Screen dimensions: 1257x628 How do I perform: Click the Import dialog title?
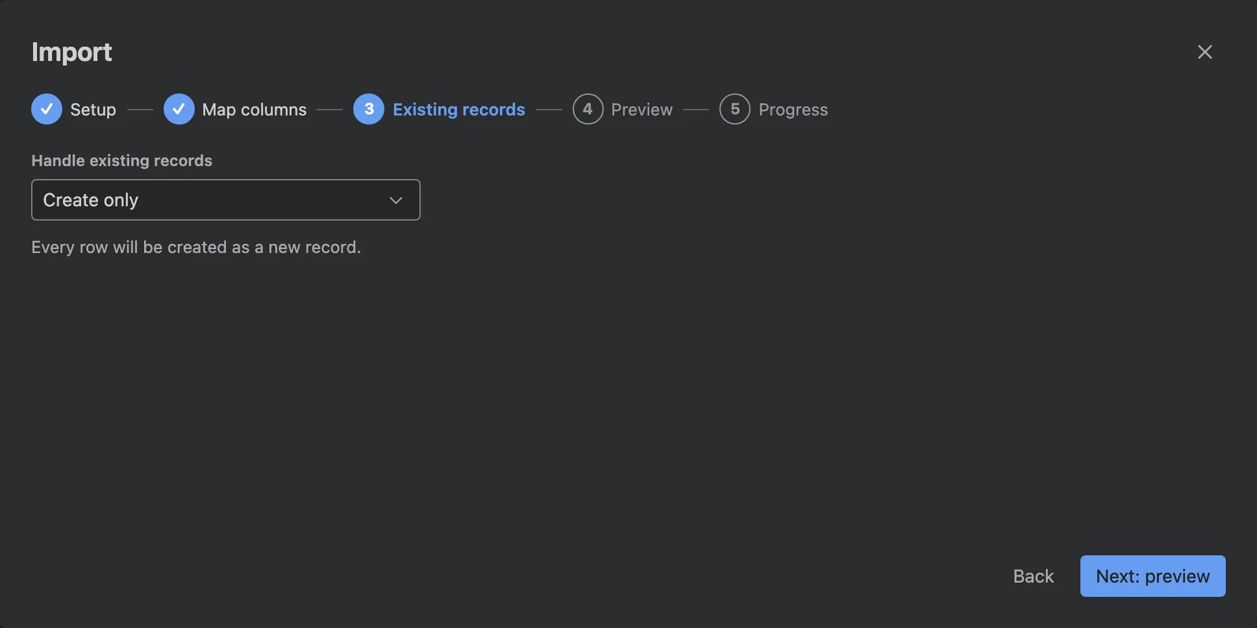[x=72, y=53]
